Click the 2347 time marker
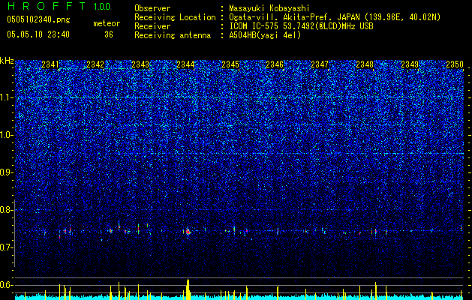472x300 pixels. click(x=320, y=64)
